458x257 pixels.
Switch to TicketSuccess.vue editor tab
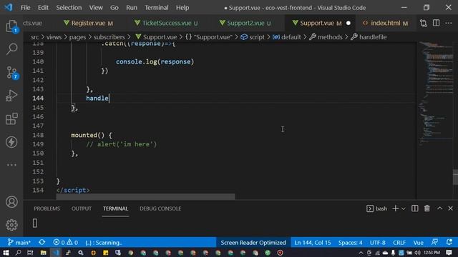tap(167, 23)
